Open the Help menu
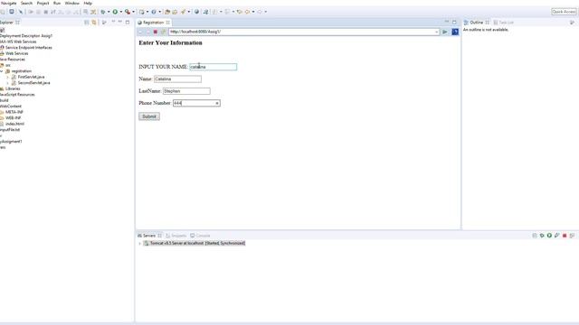Screen dimensions: 579x325 pyautogui.click(x=88, y=3)
